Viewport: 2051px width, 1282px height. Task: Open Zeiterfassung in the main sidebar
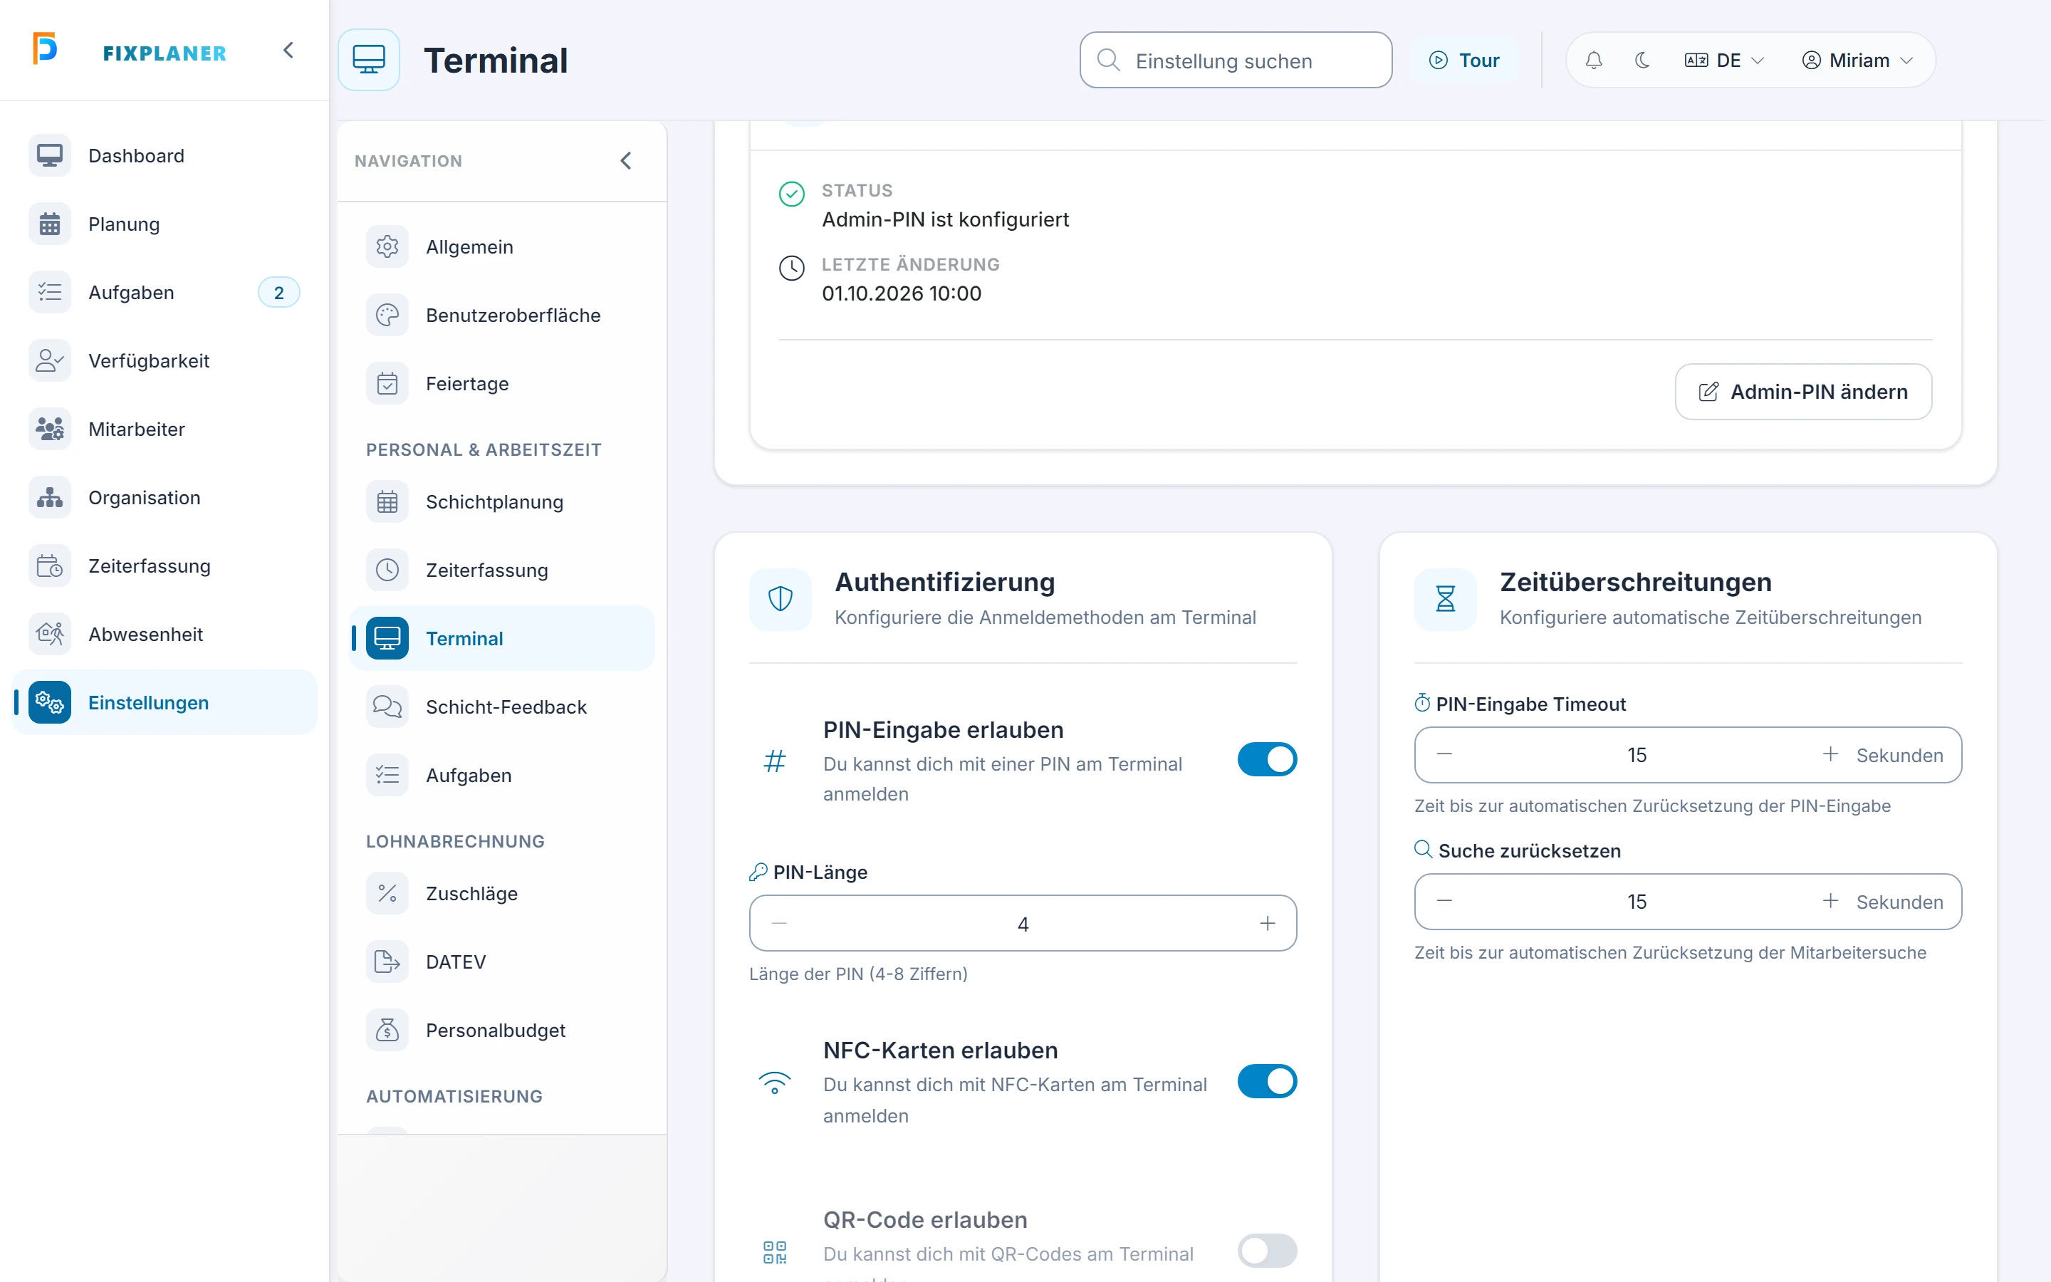(165, 566)
